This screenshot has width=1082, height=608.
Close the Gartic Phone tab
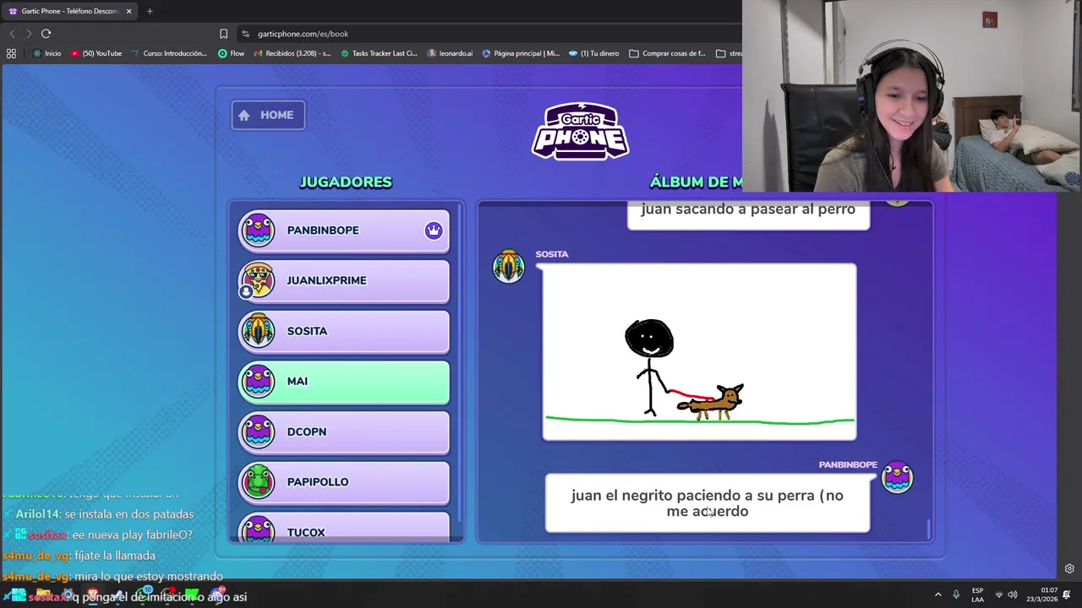coord(128,11)
